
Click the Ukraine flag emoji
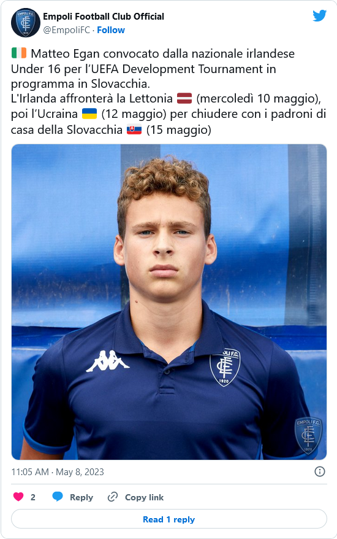[x=89, y=114]
